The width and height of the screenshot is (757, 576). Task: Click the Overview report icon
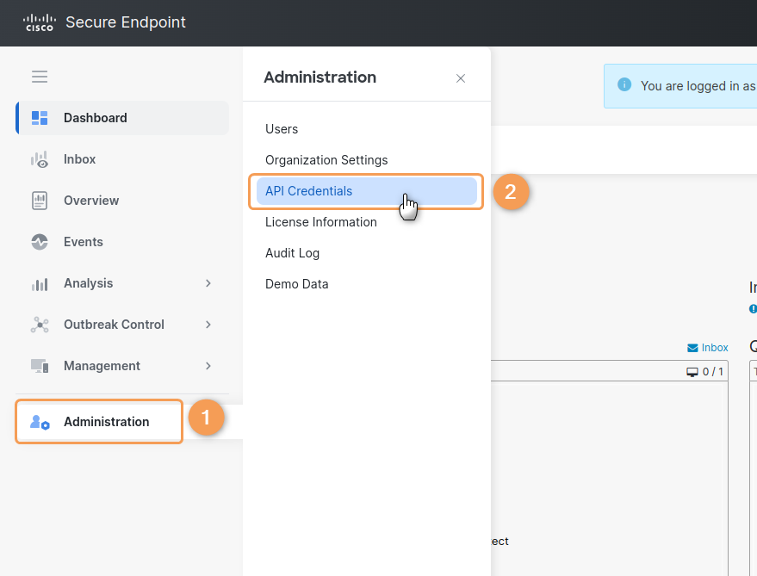pyautogui.click(x=40, y=201)
